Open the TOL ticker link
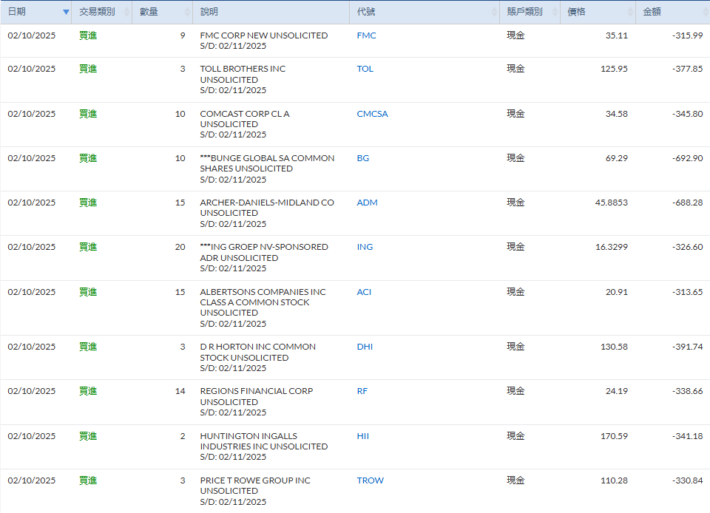The width and height of the screenshot is (710, 513). click(x=365, y=69)
